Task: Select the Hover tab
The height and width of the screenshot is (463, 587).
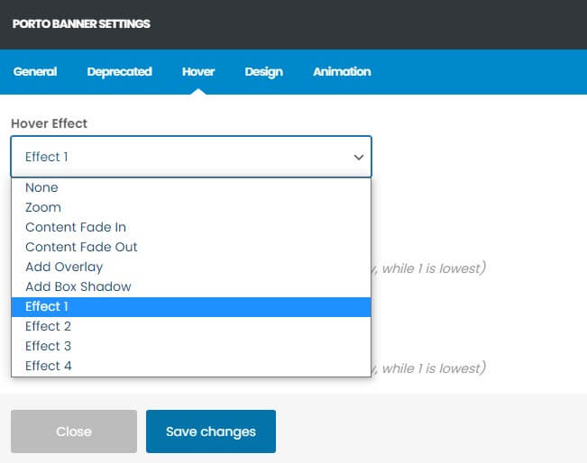Action: click(x=197, y=72)
